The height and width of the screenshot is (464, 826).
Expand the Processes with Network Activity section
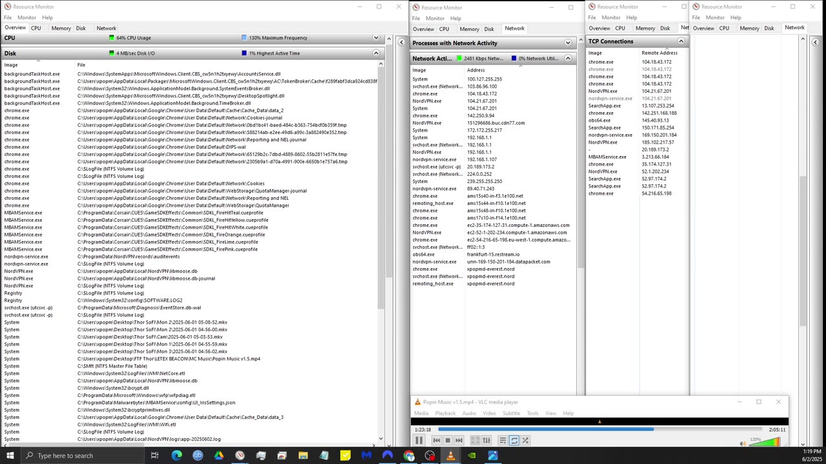tap(568, 43)
